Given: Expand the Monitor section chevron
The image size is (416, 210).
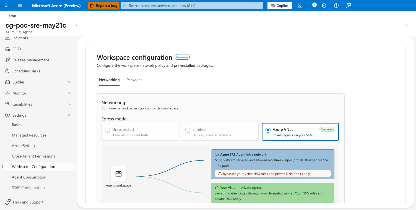Looking at the screenshot, I should tap(70, 93).
